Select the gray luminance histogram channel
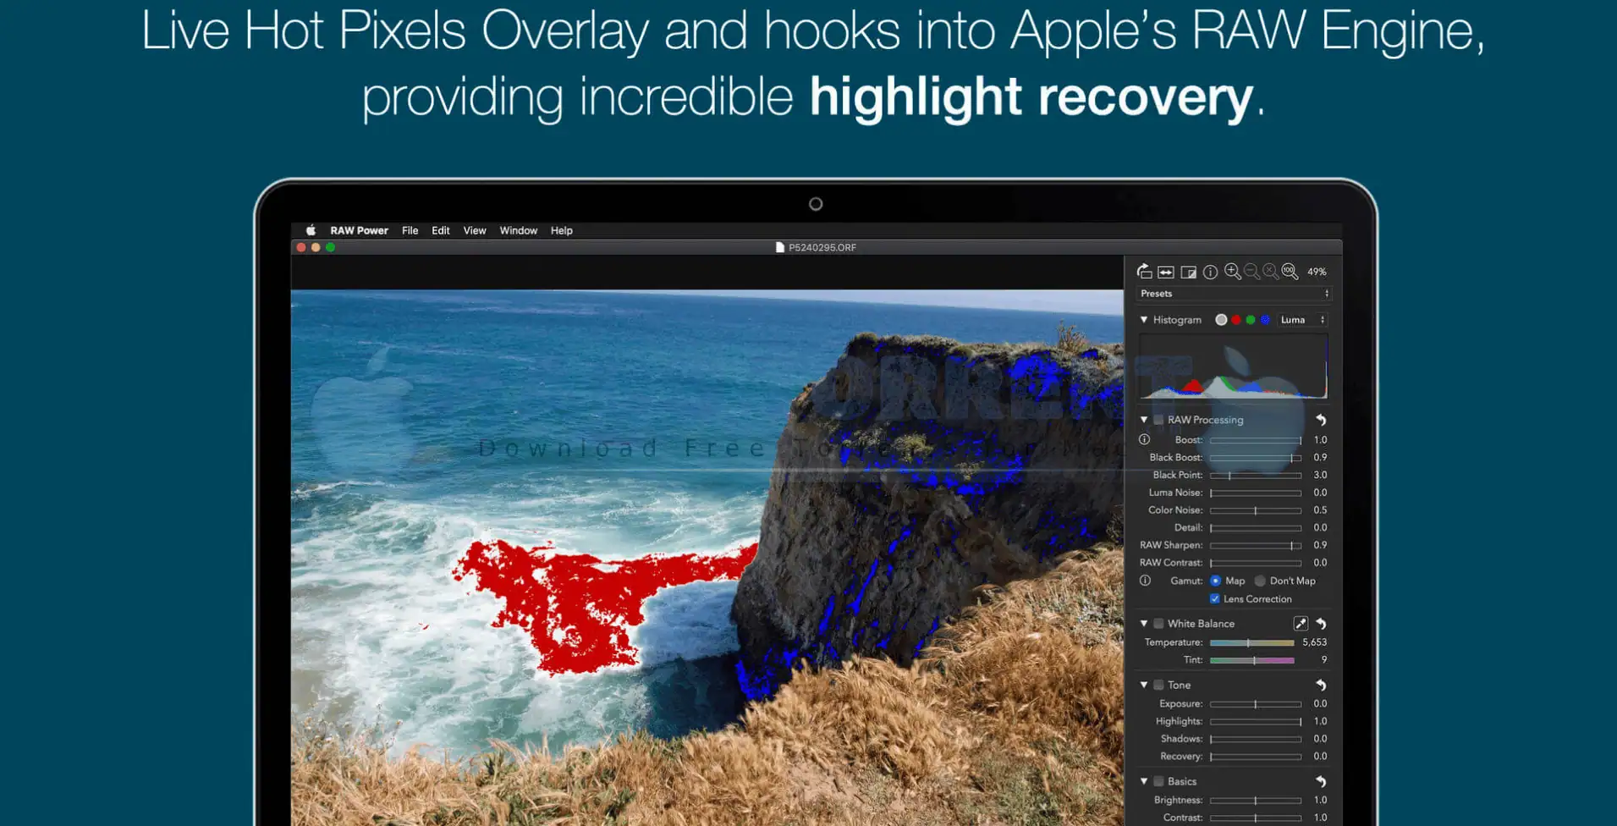This screenshot has width=1617, height=826. 1221,320
